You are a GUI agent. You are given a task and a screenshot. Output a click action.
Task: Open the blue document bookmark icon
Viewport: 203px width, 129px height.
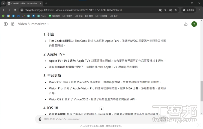pyautogui.click(x=34, y=16)
